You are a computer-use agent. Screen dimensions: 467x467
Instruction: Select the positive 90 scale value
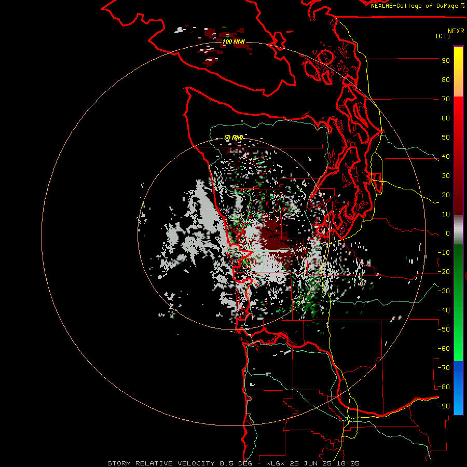446,61
